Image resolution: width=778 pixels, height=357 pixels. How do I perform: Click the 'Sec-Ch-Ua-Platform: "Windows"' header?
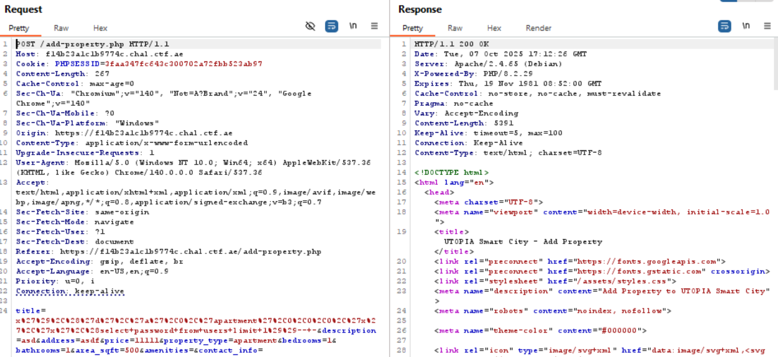88,123
